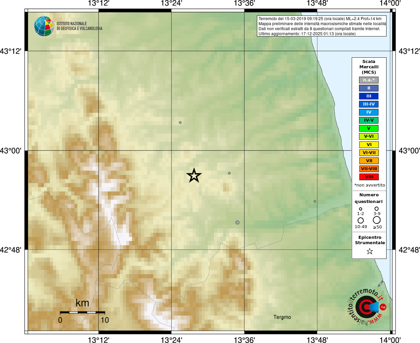Click the northern gray marker above the 43°00' line
Viewport: 420px width, 343px height.
click(180, 123)
